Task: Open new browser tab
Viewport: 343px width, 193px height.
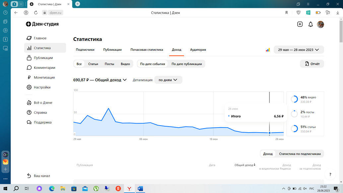Action: click(x=77, y=4)
